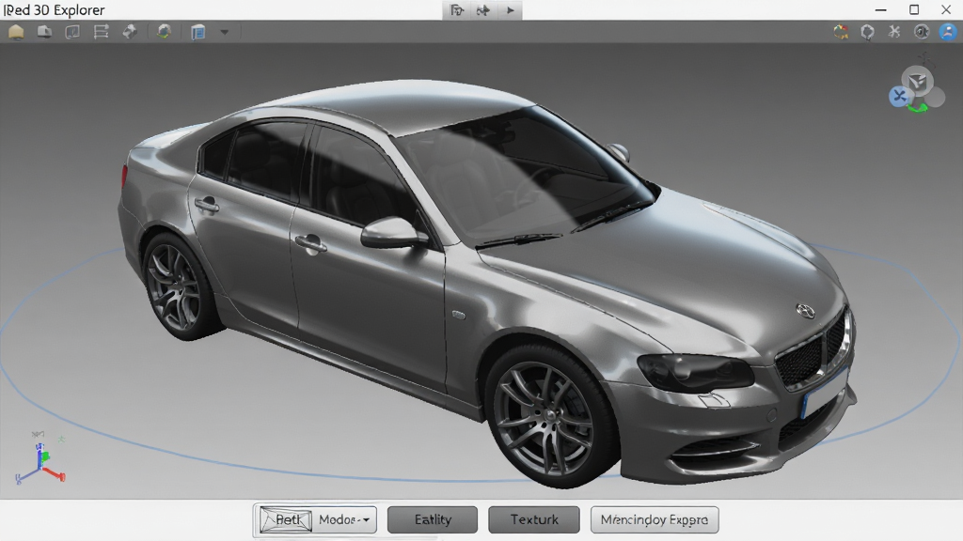Click the white diamond shape toolbar icon
The image size is (963, 541).
pos(130,32)
